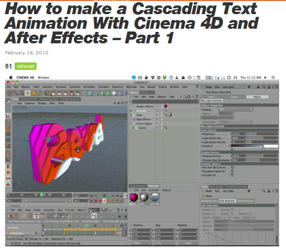Viewport: 286px width, 250px height.
Task: Click Attribute Manager back arrow icon
Action: 249,87
